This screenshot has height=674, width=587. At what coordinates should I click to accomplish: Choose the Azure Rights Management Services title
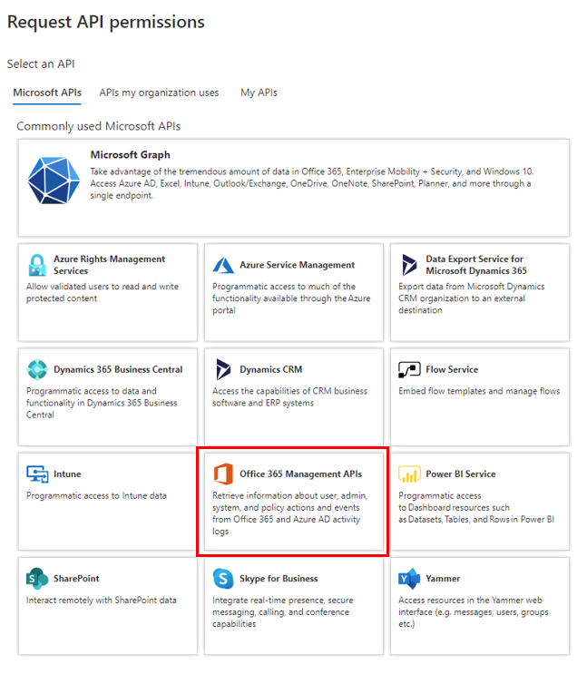coord(109,265)
